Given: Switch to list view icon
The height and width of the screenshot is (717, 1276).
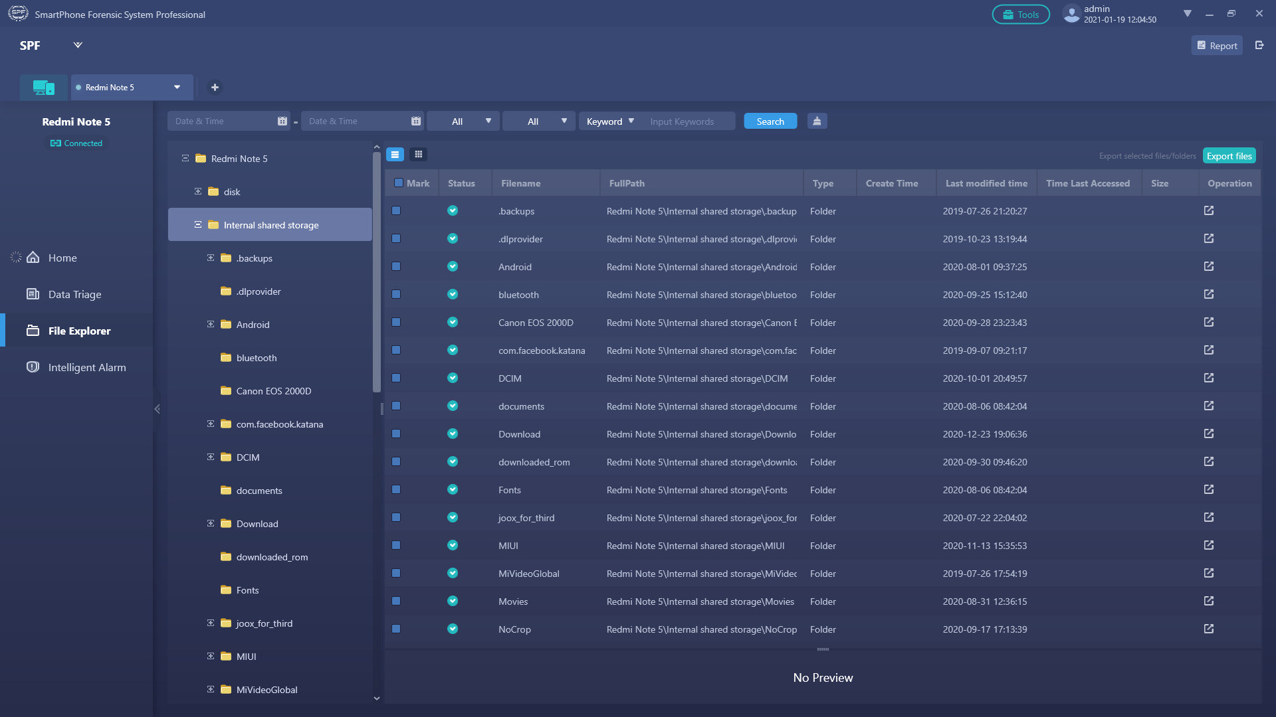Looking at the screenshot, I should coord(395,155).
